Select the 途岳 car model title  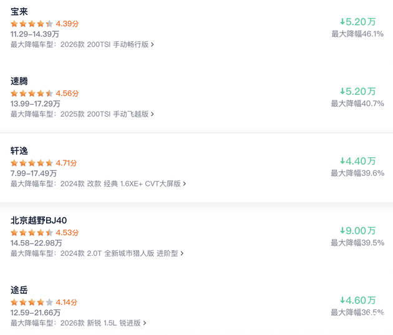19,290
